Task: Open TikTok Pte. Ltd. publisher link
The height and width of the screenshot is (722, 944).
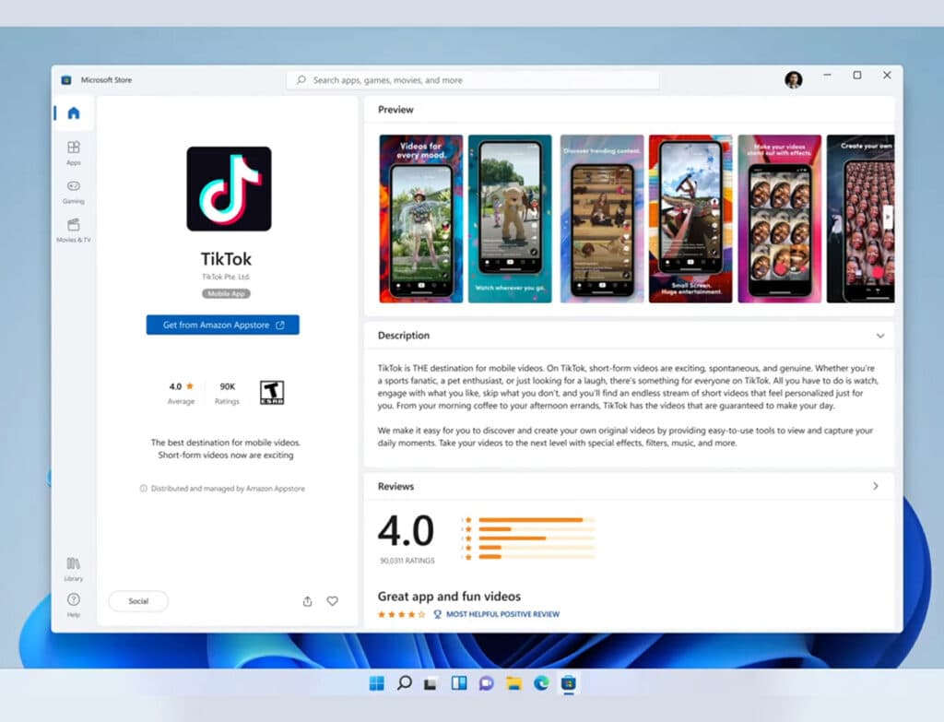Action: tap(226, 277)
